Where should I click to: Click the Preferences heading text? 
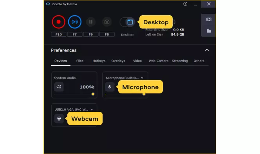(64, 50)
